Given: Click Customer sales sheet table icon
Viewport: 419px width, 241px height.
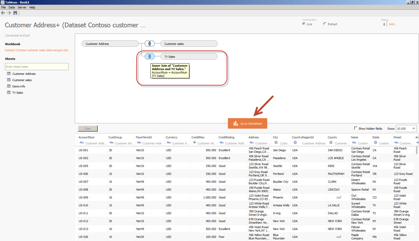Looking at the screenshot, I should coord(9,80).
